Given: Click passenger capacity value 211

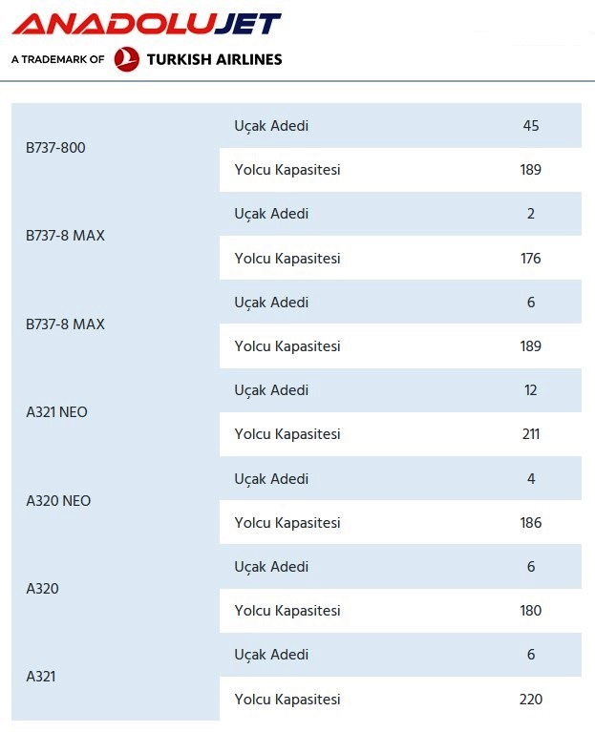Looking at the screenshot, I should (531, 434).
